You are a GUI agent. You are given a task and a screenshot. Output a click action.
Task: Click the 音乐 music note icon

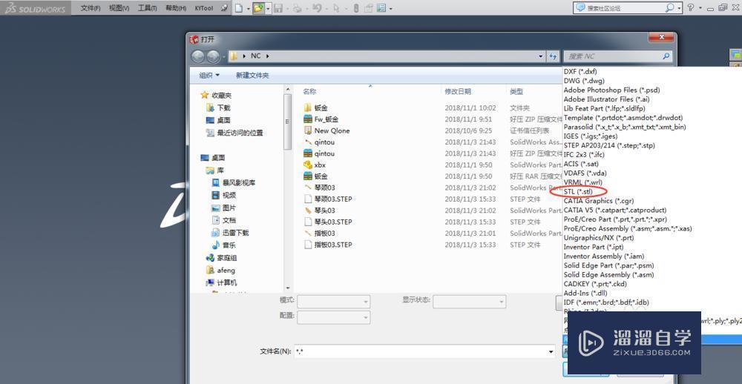pyautogui.click(x=216, y=245)
